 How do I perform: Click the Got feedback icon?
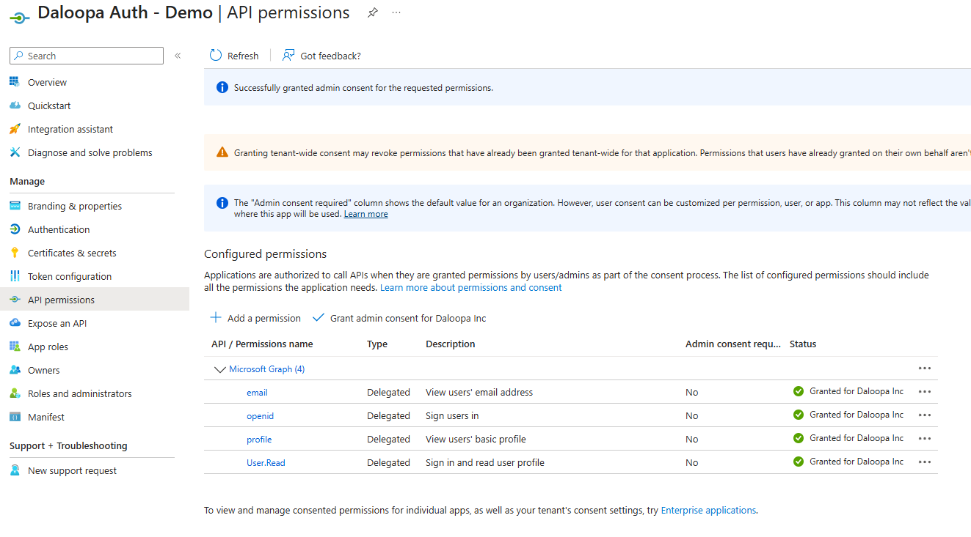(289, 56)
